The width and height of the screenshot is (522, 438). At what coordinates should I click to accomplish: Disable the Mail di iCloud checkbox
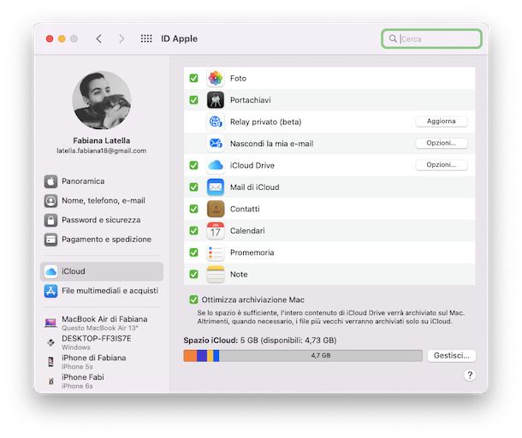point(193,187)
